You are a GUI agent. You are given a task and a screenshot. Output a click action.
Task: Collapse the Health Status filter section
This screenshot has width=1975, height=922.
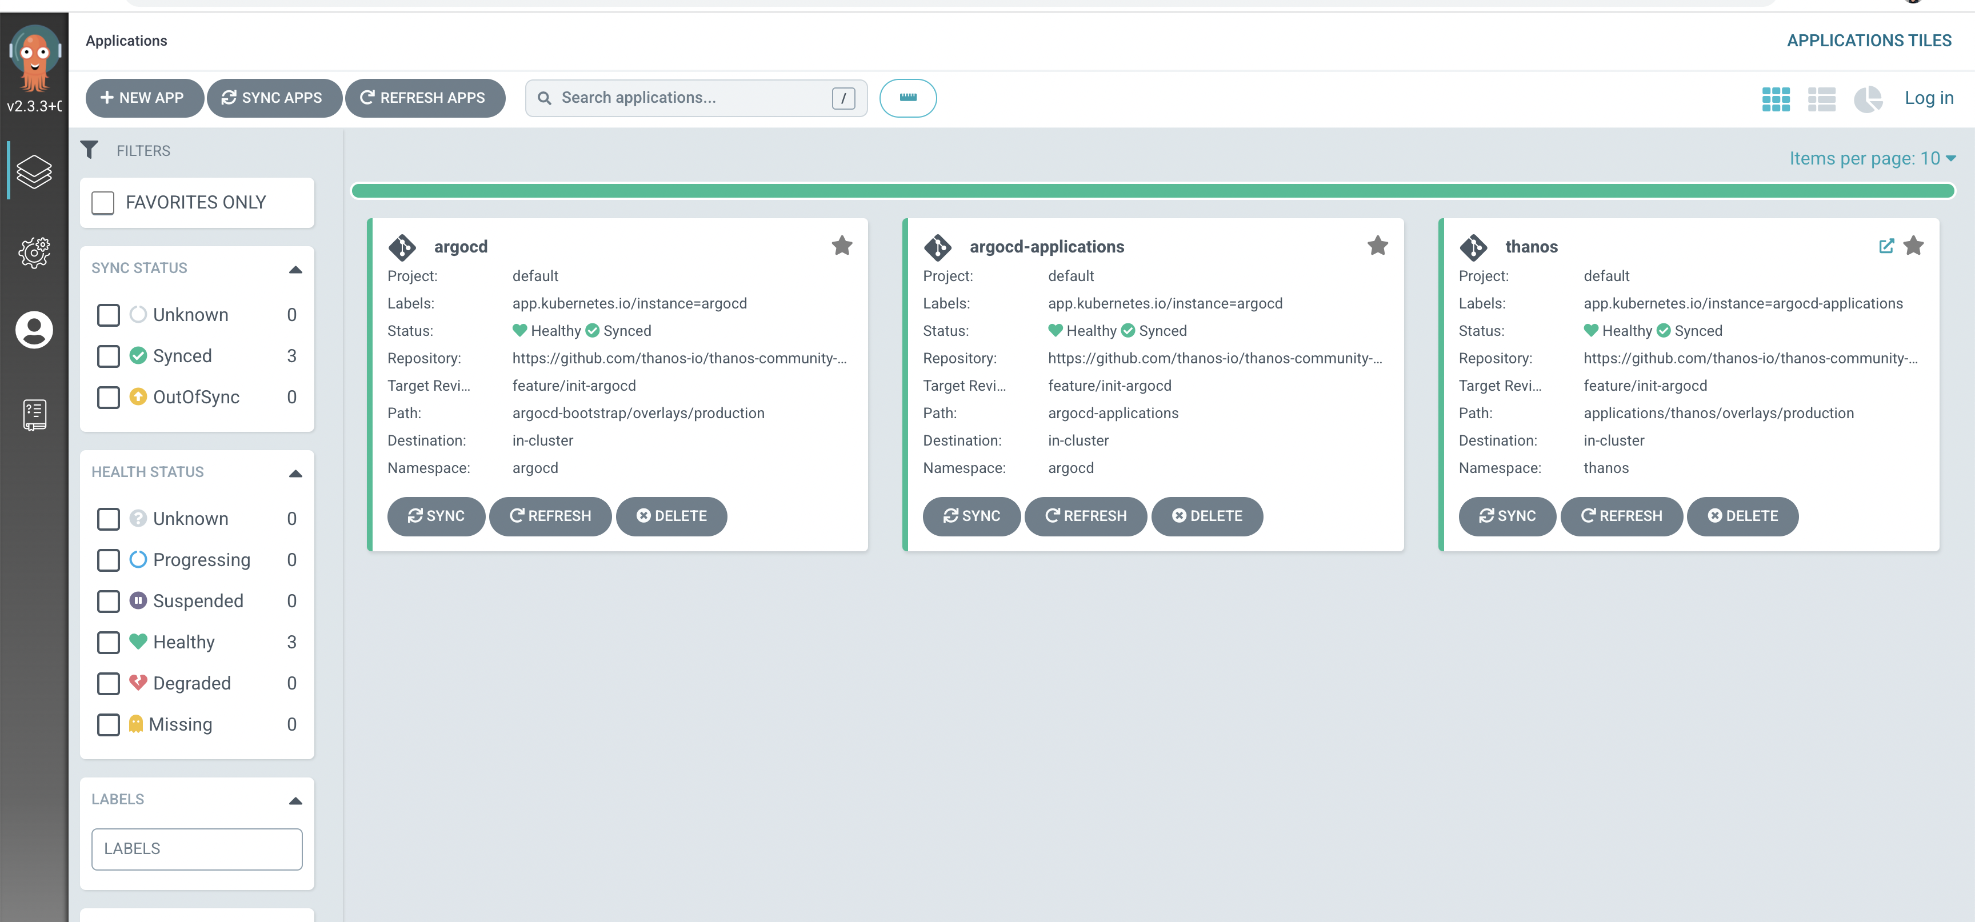295,473
